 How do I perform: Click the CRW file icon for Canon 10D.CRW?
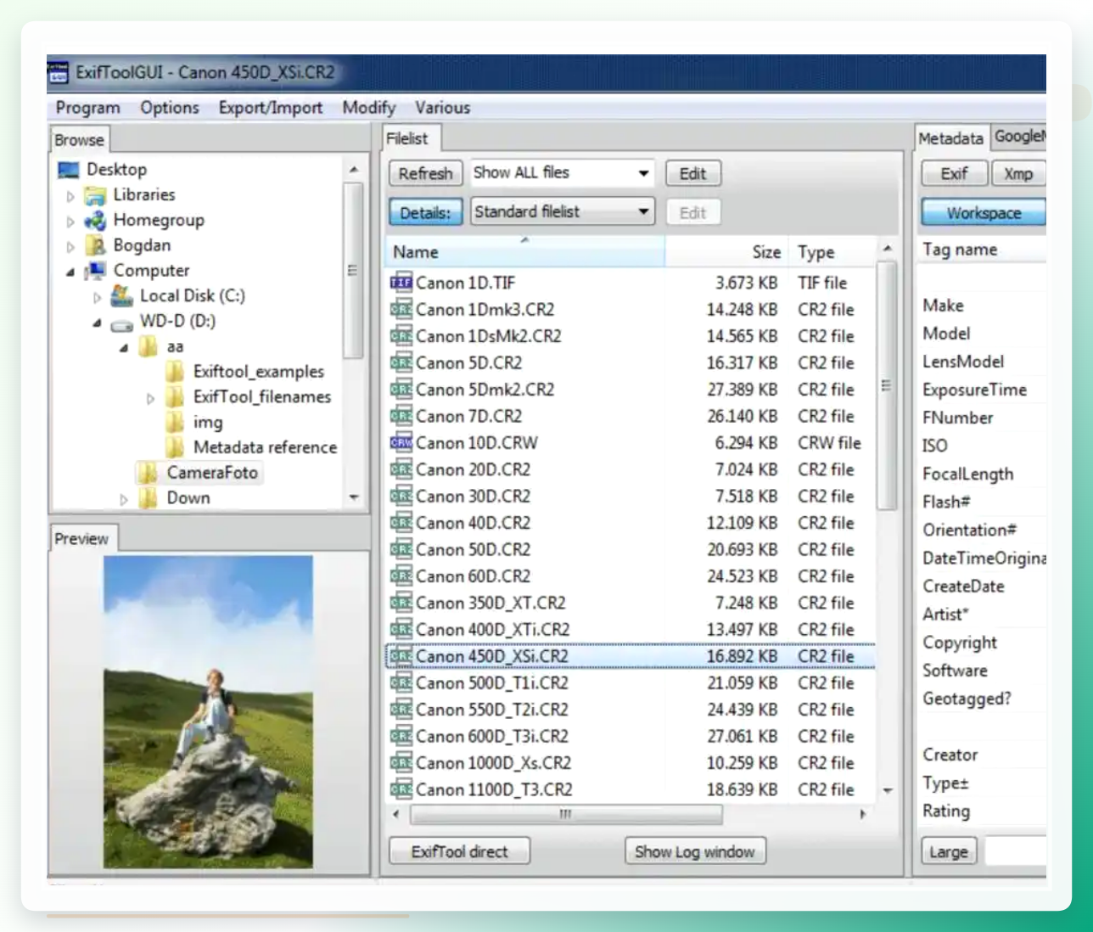401,442
